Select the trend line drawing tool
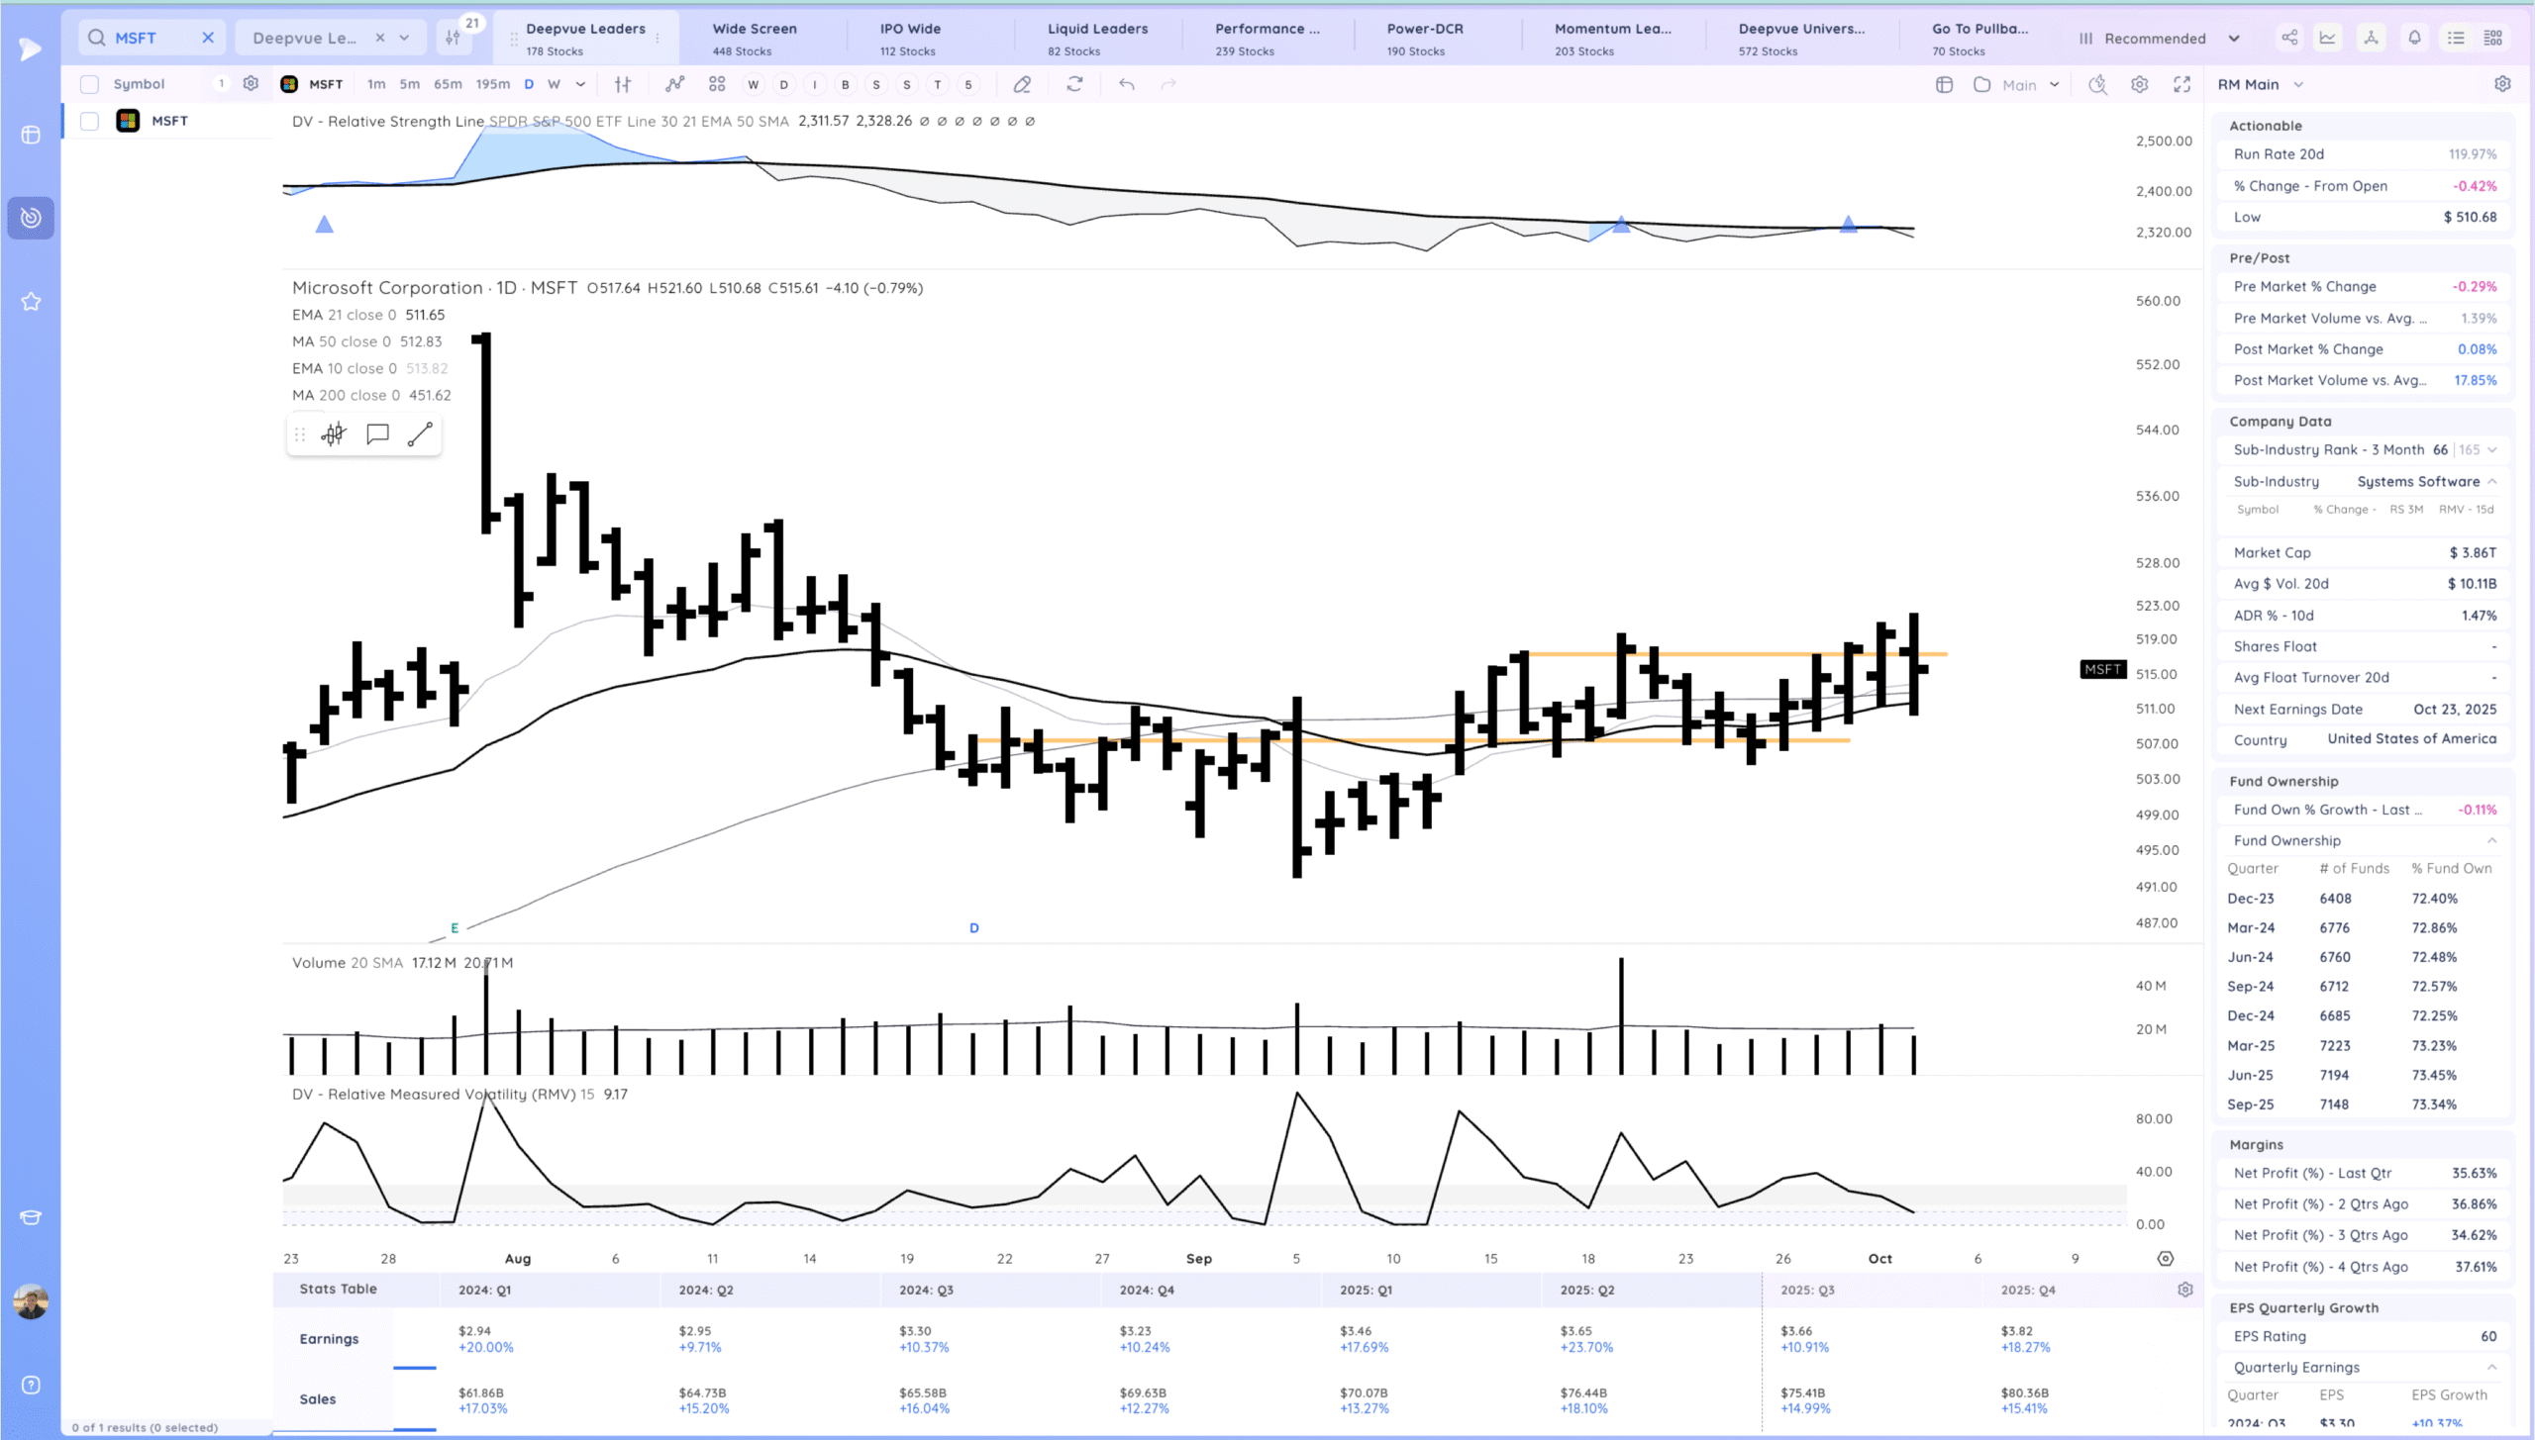This screenshot has width=2535, height=1440. click(x=420, y=434)
